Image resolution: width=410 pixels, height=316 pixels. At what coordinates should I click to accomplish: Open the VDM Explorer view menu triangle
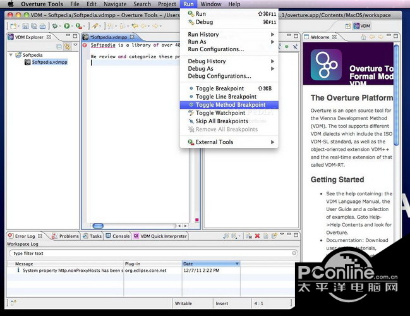(x=76, y=45)
